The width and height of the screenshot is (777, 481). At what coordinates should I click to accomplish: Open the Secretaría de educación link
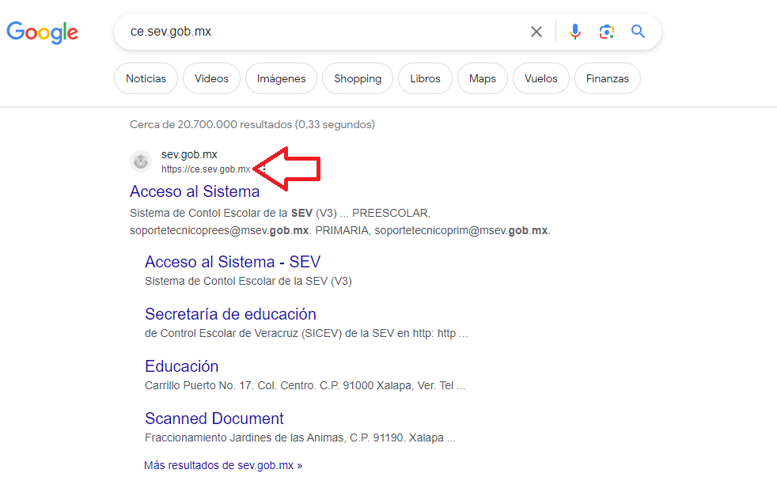click(x=230, y=314)
